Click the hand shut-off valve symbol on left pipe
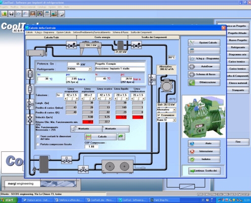251x203 pixels. [30, 119]
